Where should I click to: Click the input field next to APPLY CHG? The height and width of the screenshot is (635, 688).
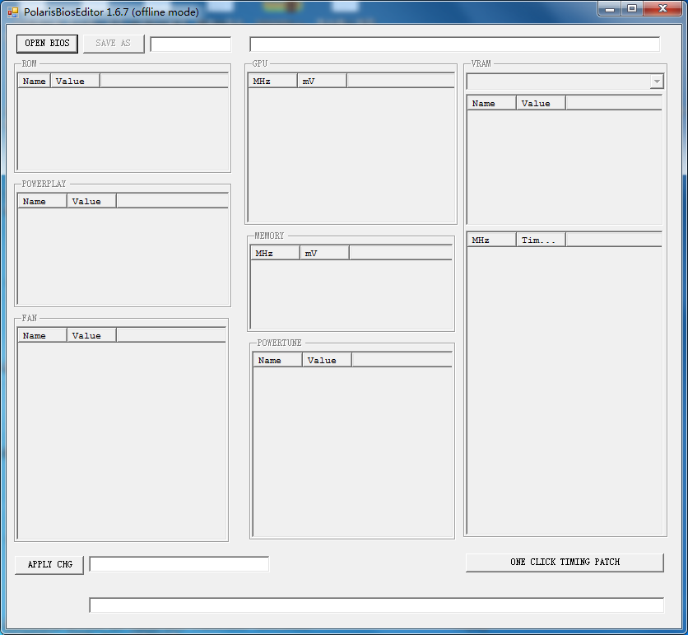[179, 564]
